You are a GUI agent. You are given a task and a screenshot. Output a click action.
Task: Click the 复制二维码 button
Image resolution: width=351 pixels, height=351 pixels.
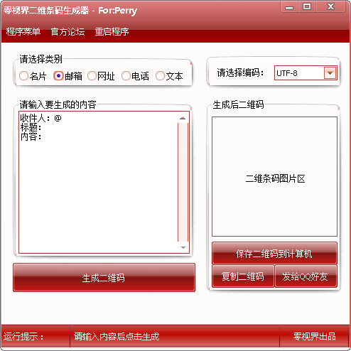point(243,276)
